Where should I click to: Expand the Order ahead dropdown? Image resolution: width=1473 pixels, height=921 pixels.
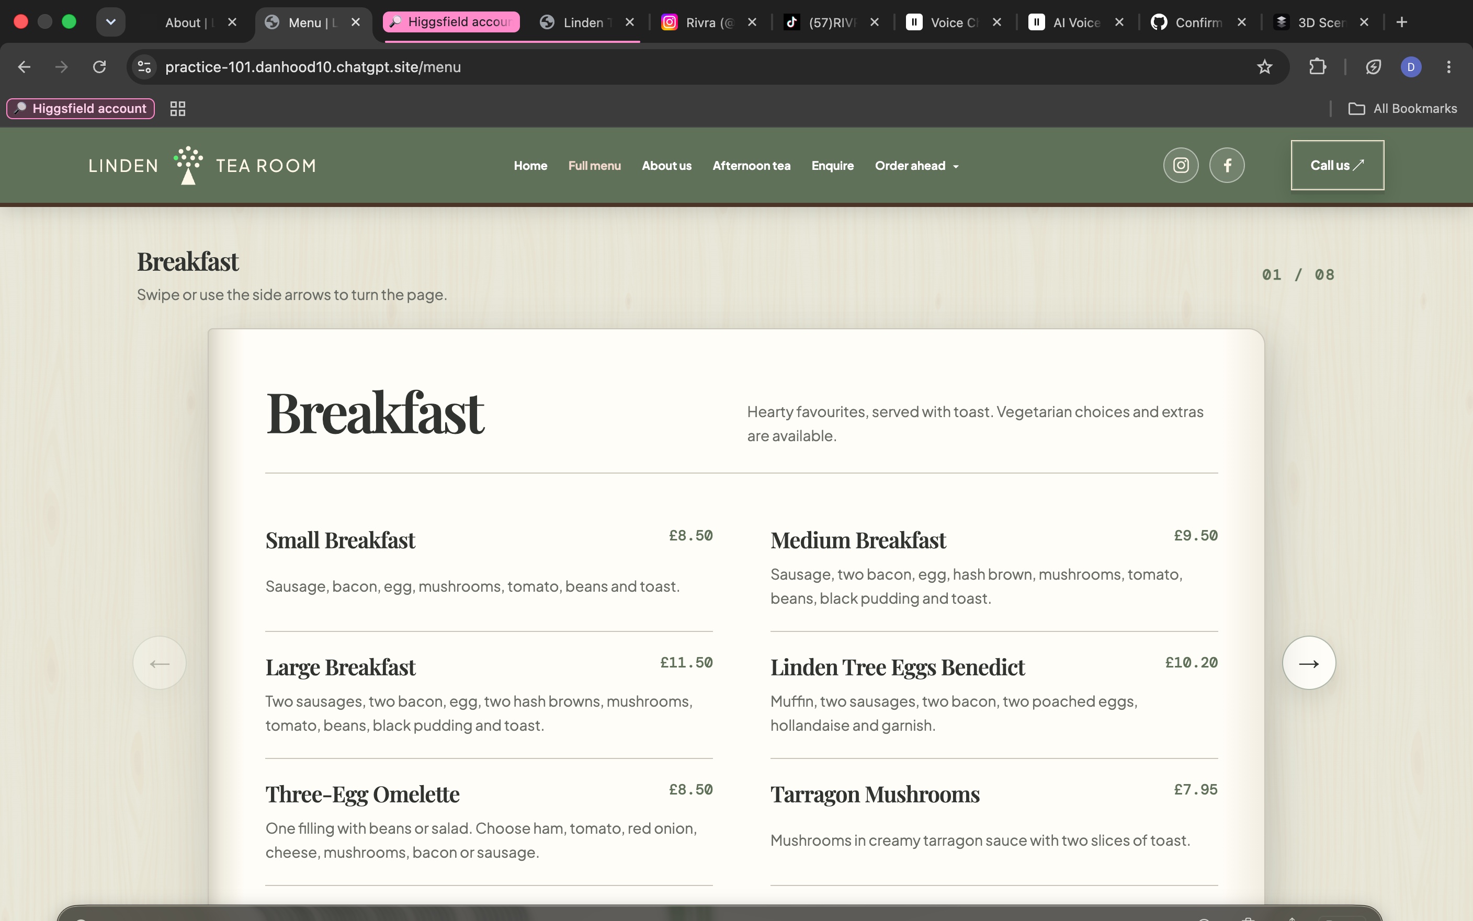pos(917,166)
